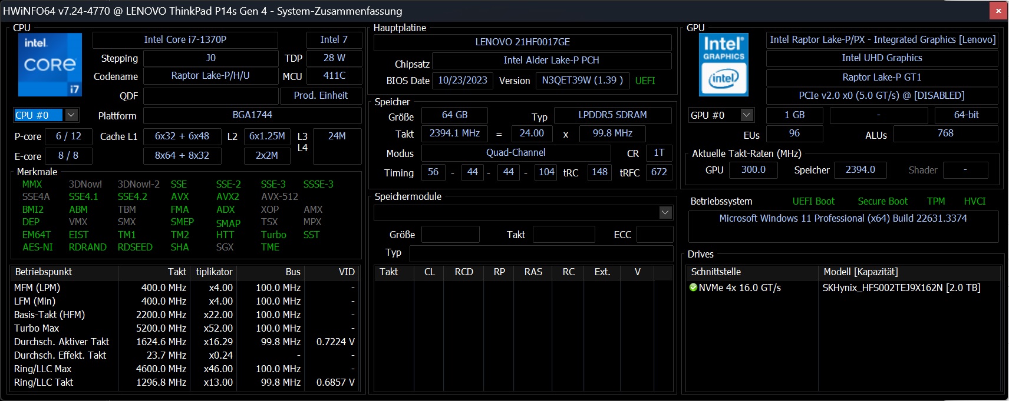Click the MCU value 411C
Viewport: 1009px width, 401px height.
click(x=334, y=76)
